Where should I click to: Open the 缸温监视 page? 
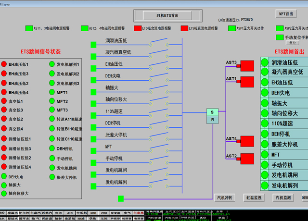coord(254,197)
